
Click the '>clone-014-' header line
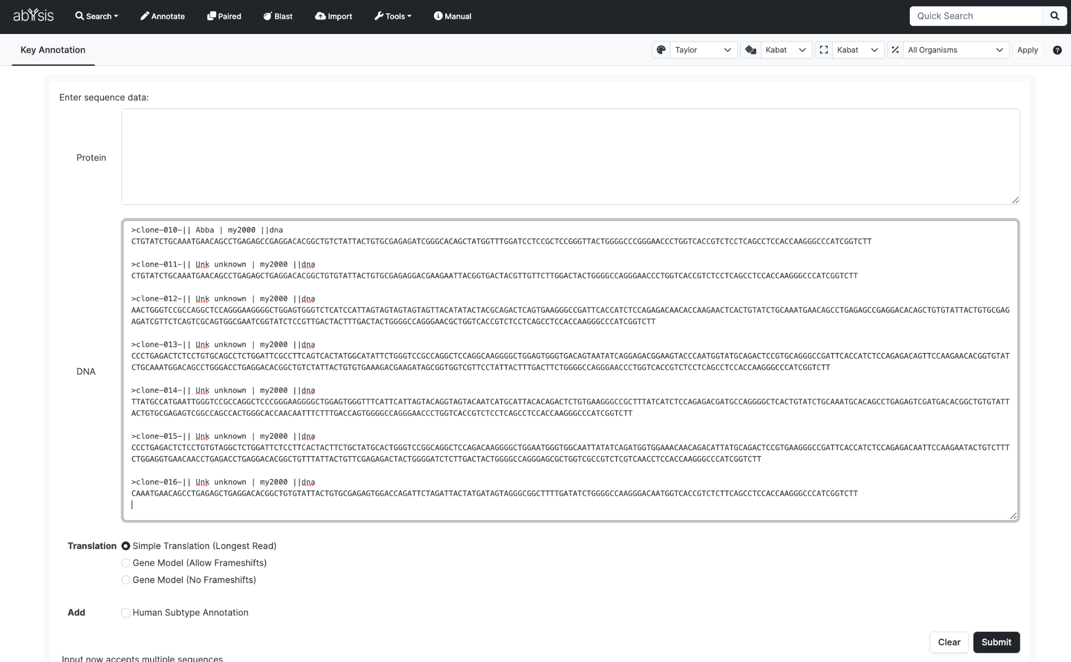coord(223,391)
